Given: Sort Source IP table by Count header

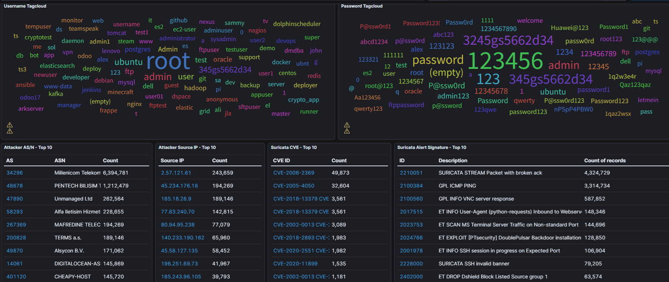Looking at the screenshot, I should (x=219, y=160).
